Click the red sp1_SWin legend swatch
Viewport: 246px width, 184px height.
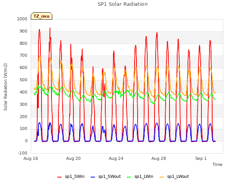[x=60, y=177]
